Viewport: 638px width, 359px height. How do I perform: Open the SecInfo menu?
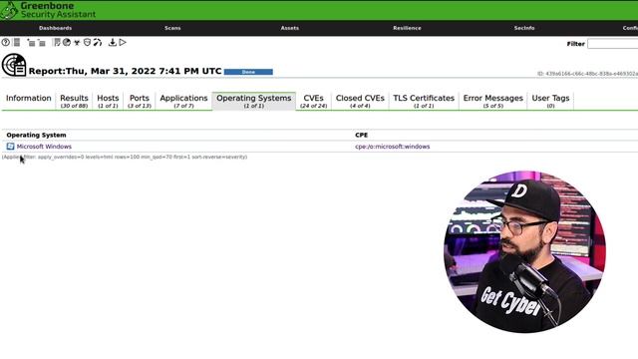point(524,28)
